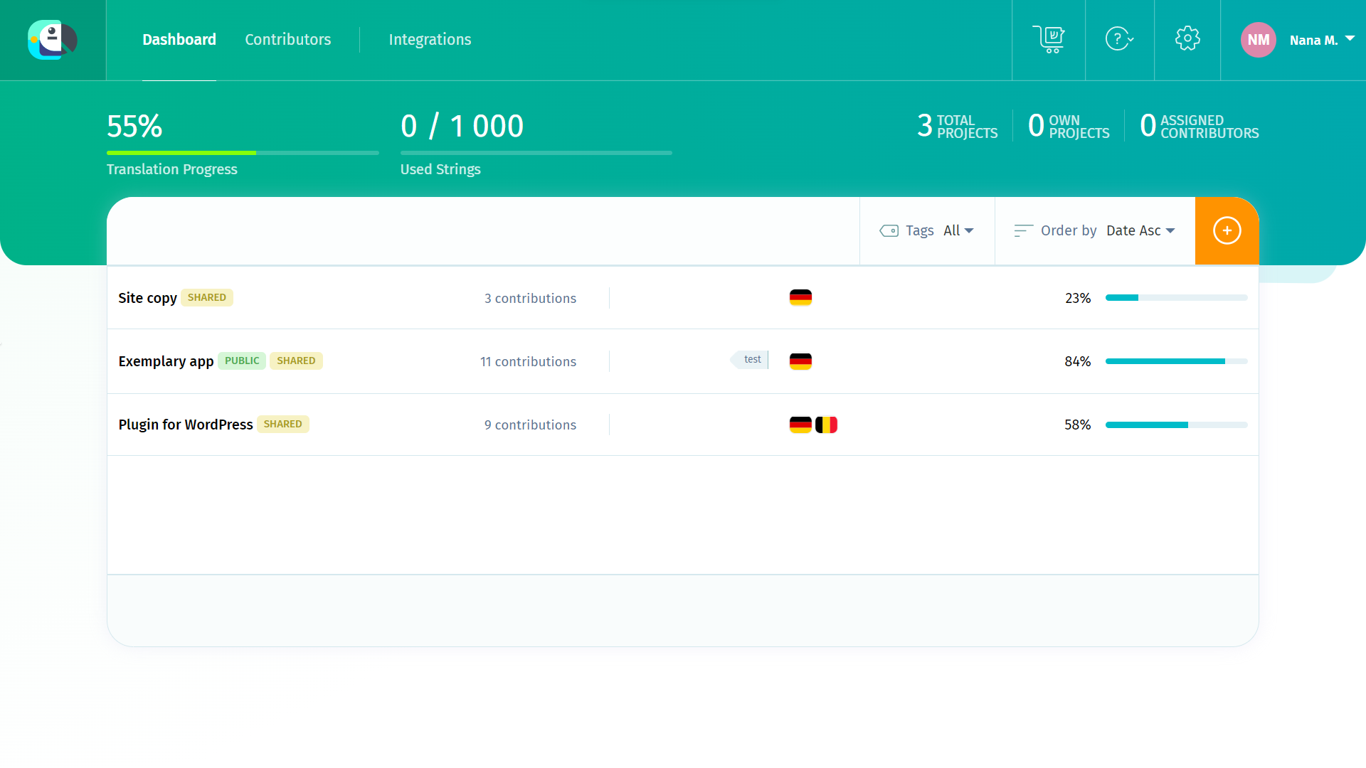Click Site copy 23% progress bar
This screenshot has height=768, width=1366.
click(x=1176, y=298)
